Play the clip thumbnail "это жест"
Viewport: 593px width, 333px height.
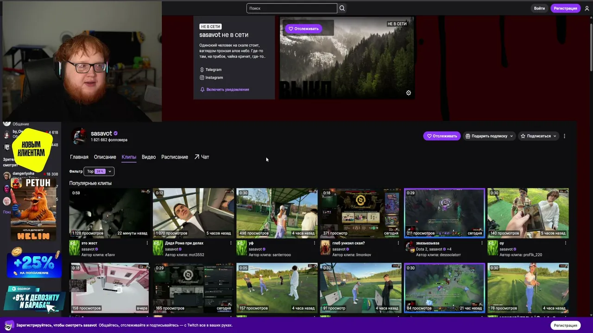[x=110, y=213]
